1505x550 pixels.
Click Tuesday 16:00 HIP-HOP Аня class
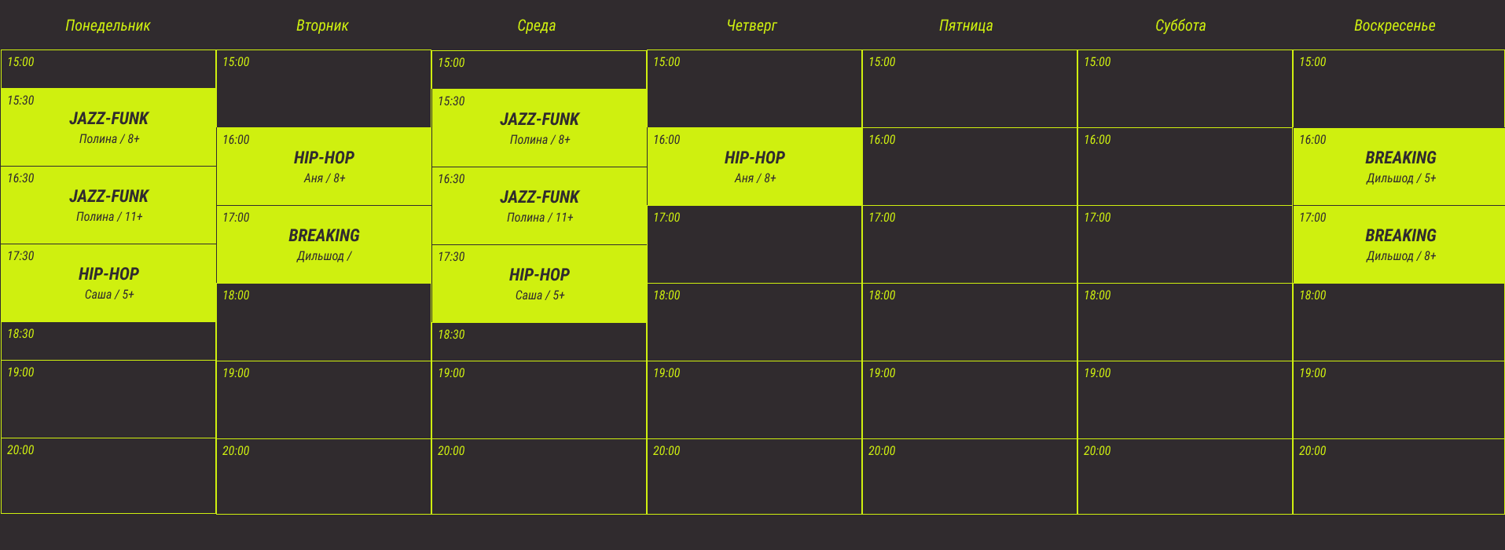pos(324,166)
